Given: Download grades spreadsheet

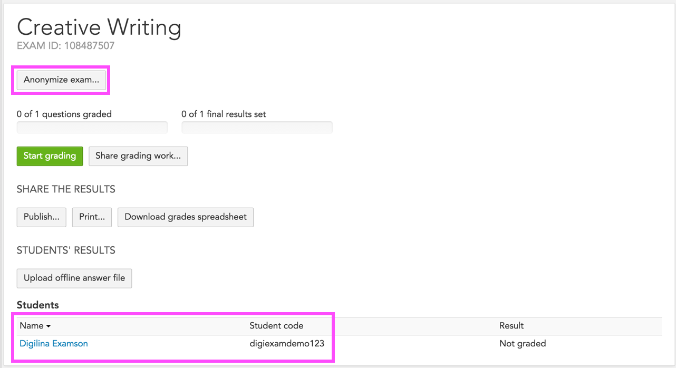Looking at the screenshot, I should [x=185, y=217].
